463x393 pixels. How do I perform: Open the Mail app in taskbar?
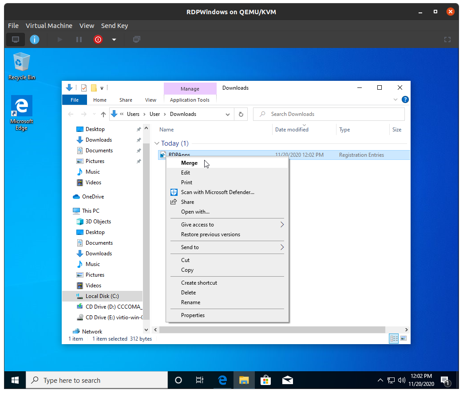tap(287, 380)
